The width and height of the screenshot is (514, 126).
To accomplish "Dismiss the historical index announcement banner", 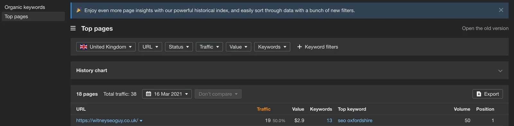I will pyautogui.click(x=501, y=10).
